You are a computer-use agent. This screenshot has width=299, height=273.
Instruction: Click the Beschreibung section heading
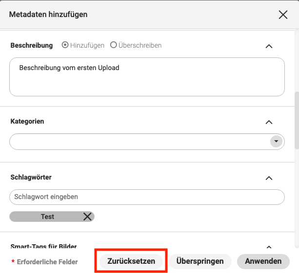point(32,45)
